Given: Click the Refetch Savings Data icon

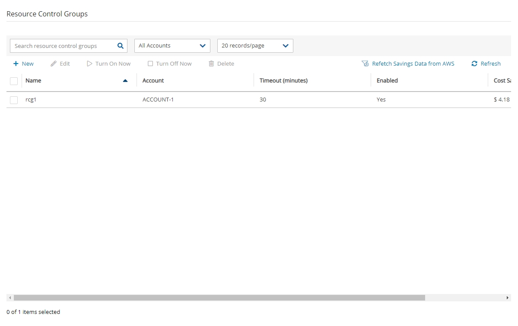Looking at the screenshot, I should (365, 63).
